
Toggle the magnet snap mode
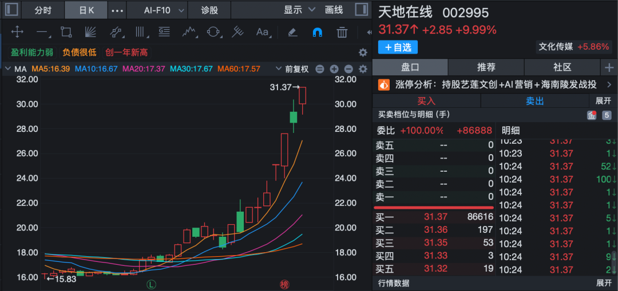[x=317, y=32]
